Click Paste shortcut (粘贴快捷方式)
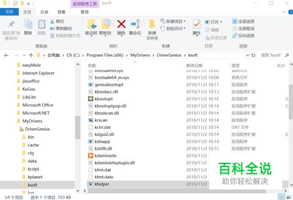This screenshot has width=293, height=200. tap(65, 35)
